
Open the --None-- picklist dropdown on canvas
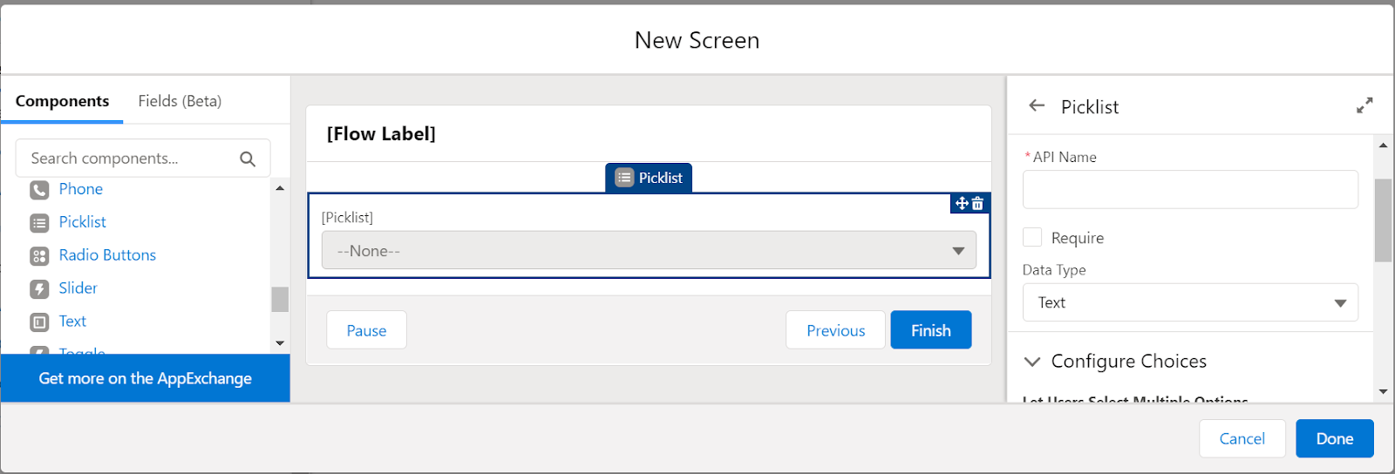coord(649,251)
